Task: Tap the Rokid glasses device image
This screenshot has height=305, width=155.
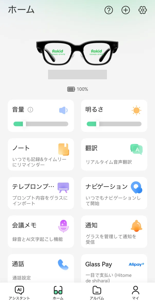Action: pyautogui.click(x=77, y=53)
